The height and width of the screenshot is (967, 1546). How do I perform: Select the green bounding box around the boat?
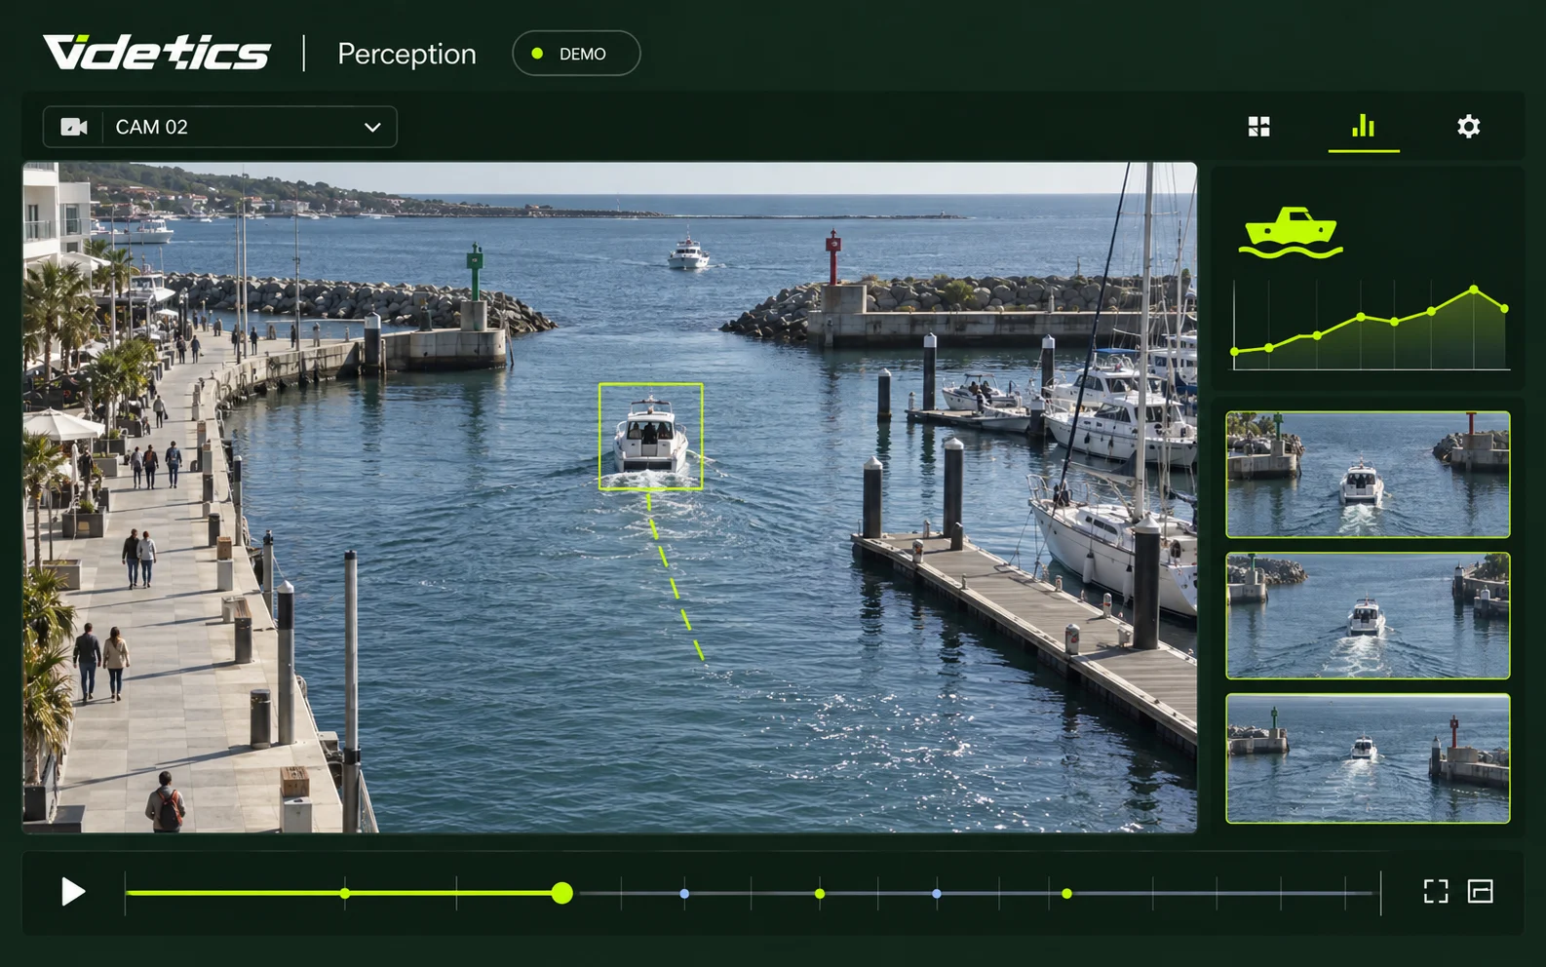(650, 436)
